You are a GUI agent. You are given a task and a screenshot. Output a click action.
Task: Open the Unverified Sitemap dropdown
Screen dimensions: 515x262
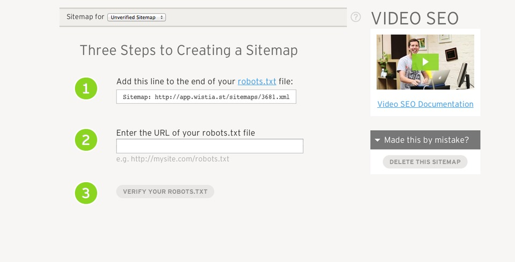[x=137, y=17]
